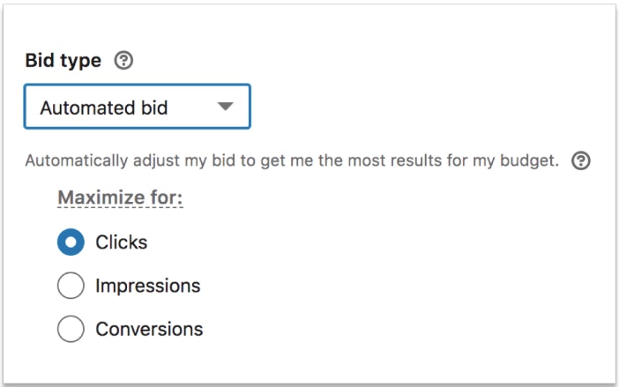Show tooltip for the budget results question mark
This screenshot has height=387, width=619.
pos(580,161)
